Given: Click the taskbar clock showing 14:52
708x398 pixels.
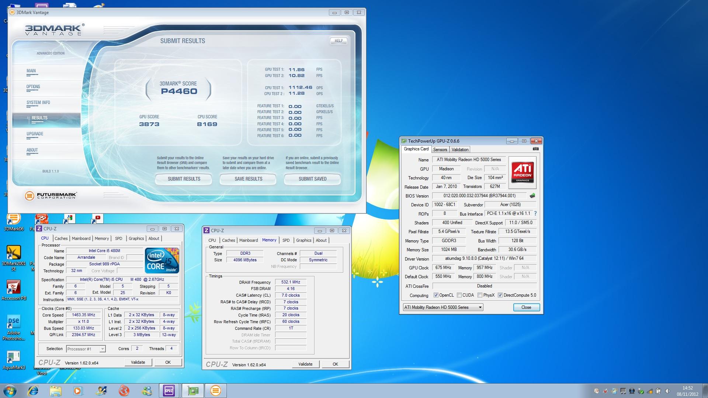Looking at the screenshot, I should pyautogui.click(x=687, y=391).
